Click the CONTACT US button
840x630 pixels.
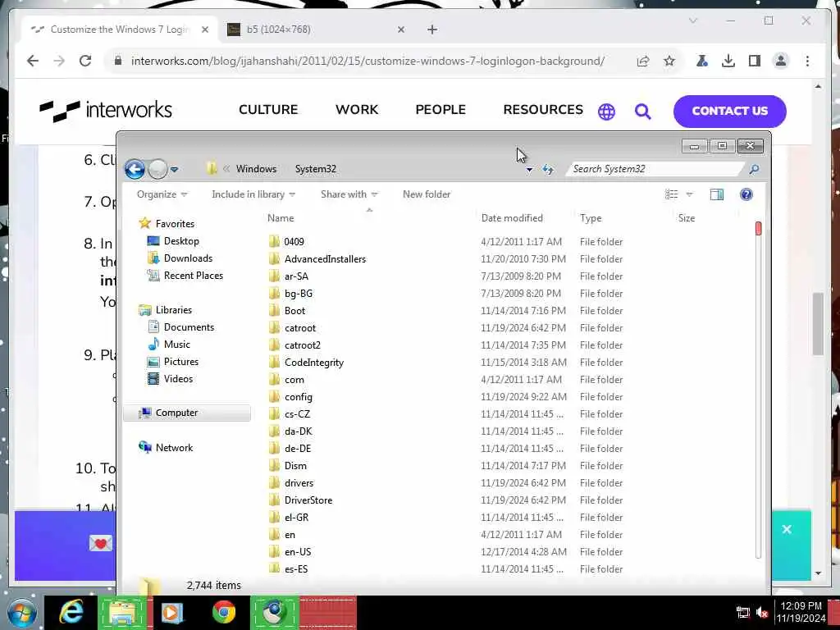point(729,112)
